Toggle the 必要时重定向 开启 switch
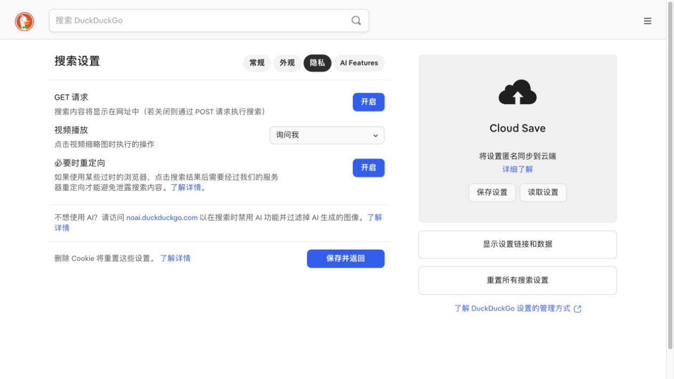This screenshot has width=674, height=379. [368, 168]
